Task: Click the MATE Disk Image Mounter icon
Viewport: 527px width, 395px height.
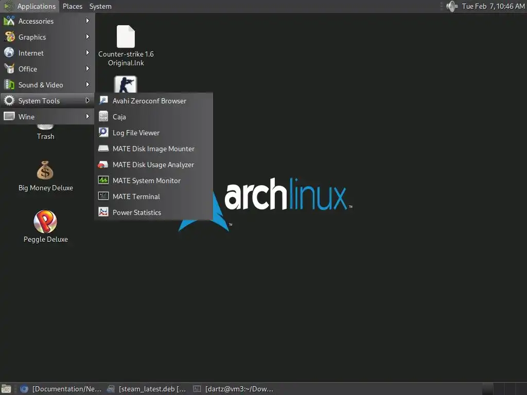Action: 103,149
